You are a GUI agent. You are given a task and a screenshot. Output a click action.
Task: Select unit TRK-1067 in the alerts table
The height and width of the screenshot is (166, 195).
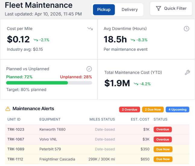[x=16, y=139]
